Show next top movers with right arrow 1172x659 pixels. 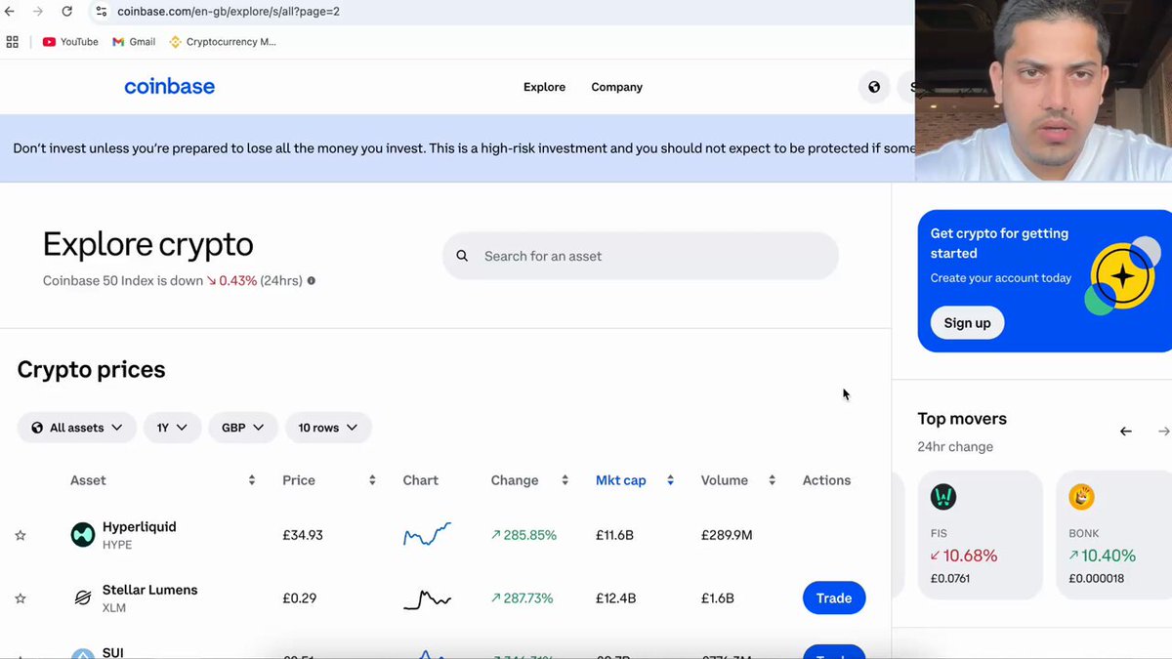pyautogui.click(x=1163, y=431)
